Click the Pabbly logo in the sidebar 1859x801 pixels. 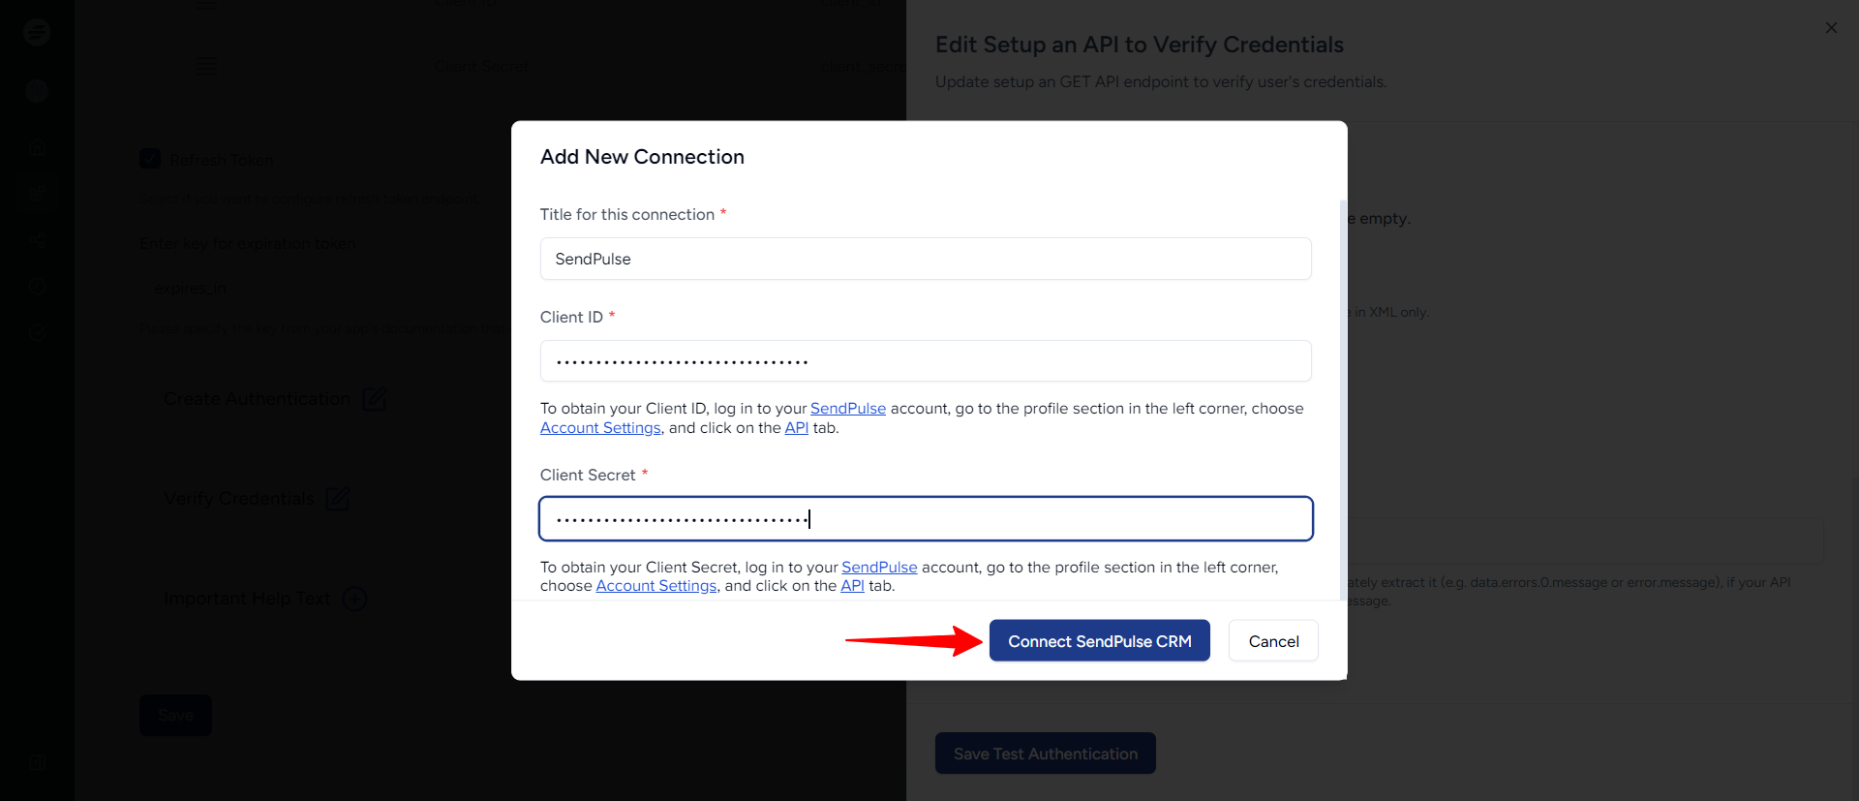point(37,32)
